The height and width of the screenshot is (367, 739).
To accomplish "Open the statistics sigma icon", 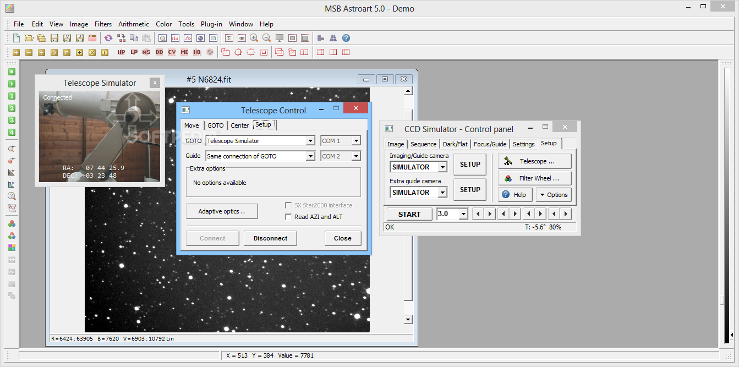I will click(228, 38).
